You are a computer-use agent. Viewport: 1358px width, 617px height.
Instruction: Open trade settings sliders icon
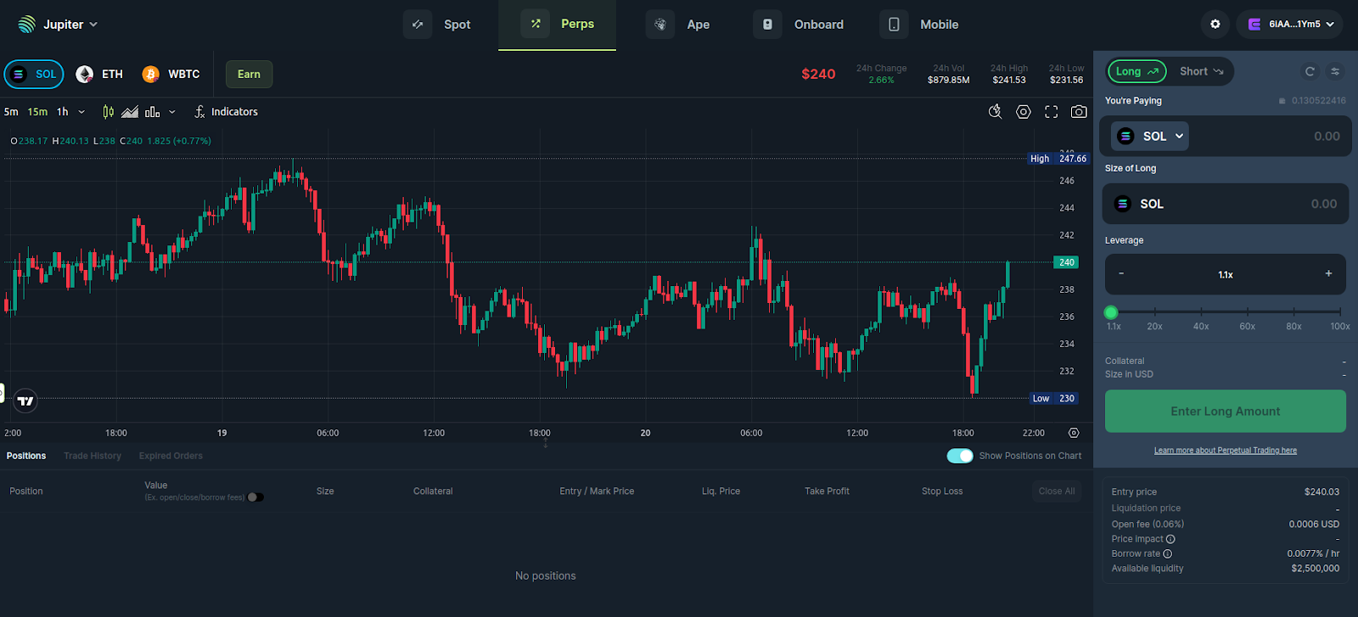(x=1335, y=71)
